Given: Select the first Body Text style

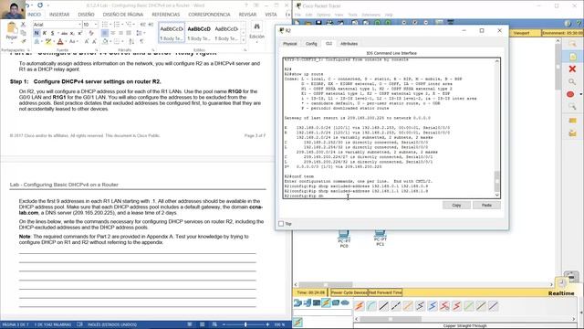Looking at the screenshot, I should click(x=172, y=33).
